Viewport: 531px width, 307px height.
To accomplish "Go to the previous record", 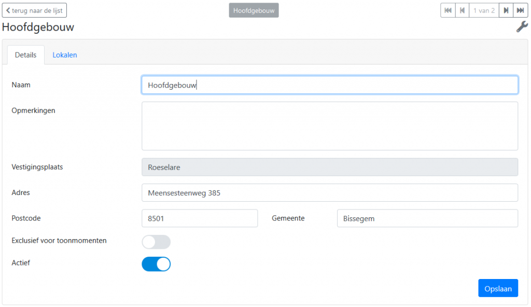I will 462,10.
